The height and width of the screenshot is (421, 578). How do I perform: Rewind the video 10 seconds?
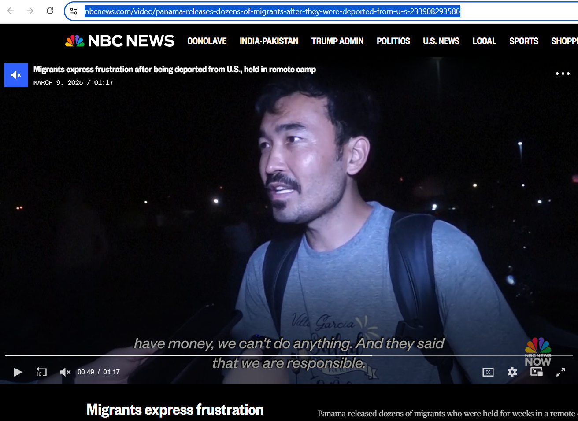tap(41, 372)
